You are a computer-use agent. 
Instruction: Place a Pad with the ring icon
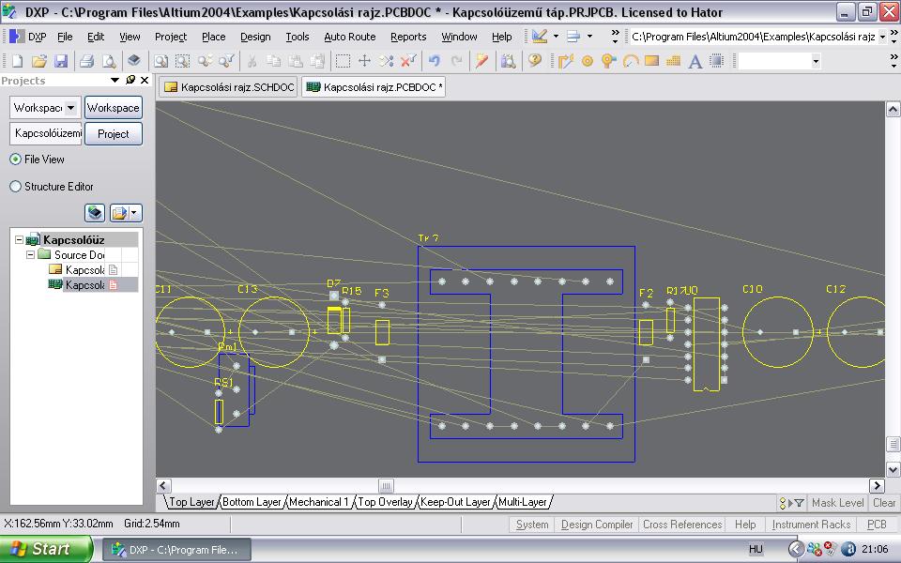click(588, 60)
